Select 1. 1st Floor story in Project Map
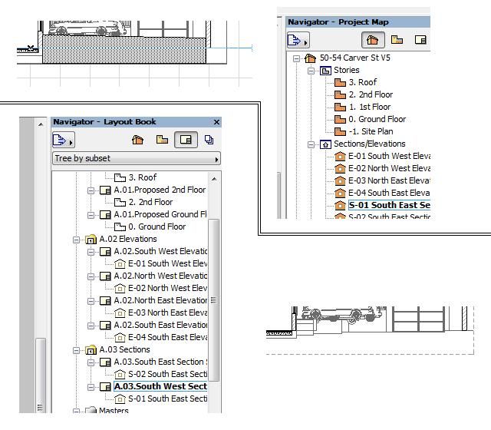This screenshot has width=491, height=430. click(370, 107)
